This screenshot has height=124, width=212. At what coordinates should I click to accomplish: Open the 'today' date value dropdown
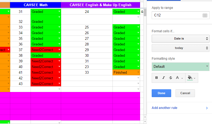(x=180, y=48)
